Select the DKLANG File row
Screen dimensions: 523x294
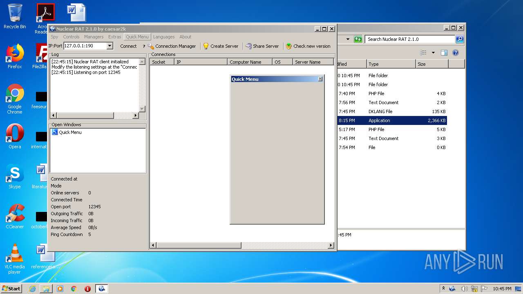(x=392, y=111)
